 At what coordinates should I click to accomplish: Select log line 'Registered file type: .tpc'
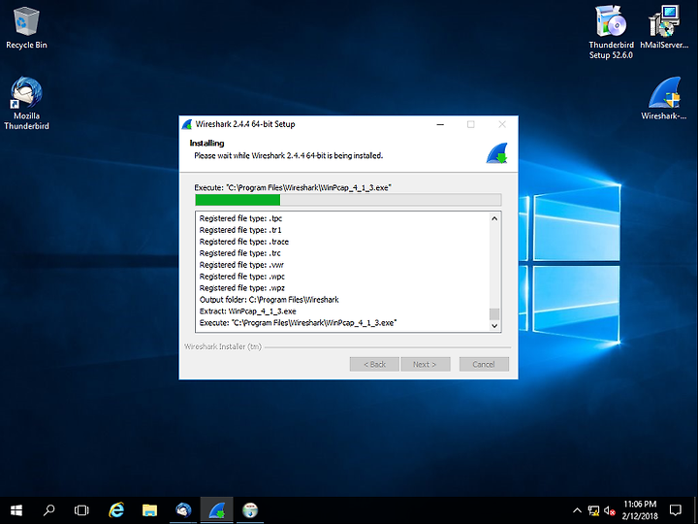240,218
